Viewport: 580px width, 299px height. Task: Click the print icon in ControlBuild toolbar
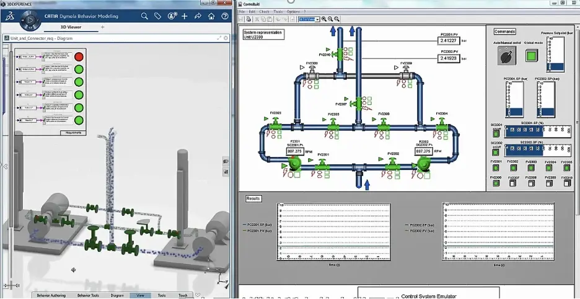click(248, 19)
